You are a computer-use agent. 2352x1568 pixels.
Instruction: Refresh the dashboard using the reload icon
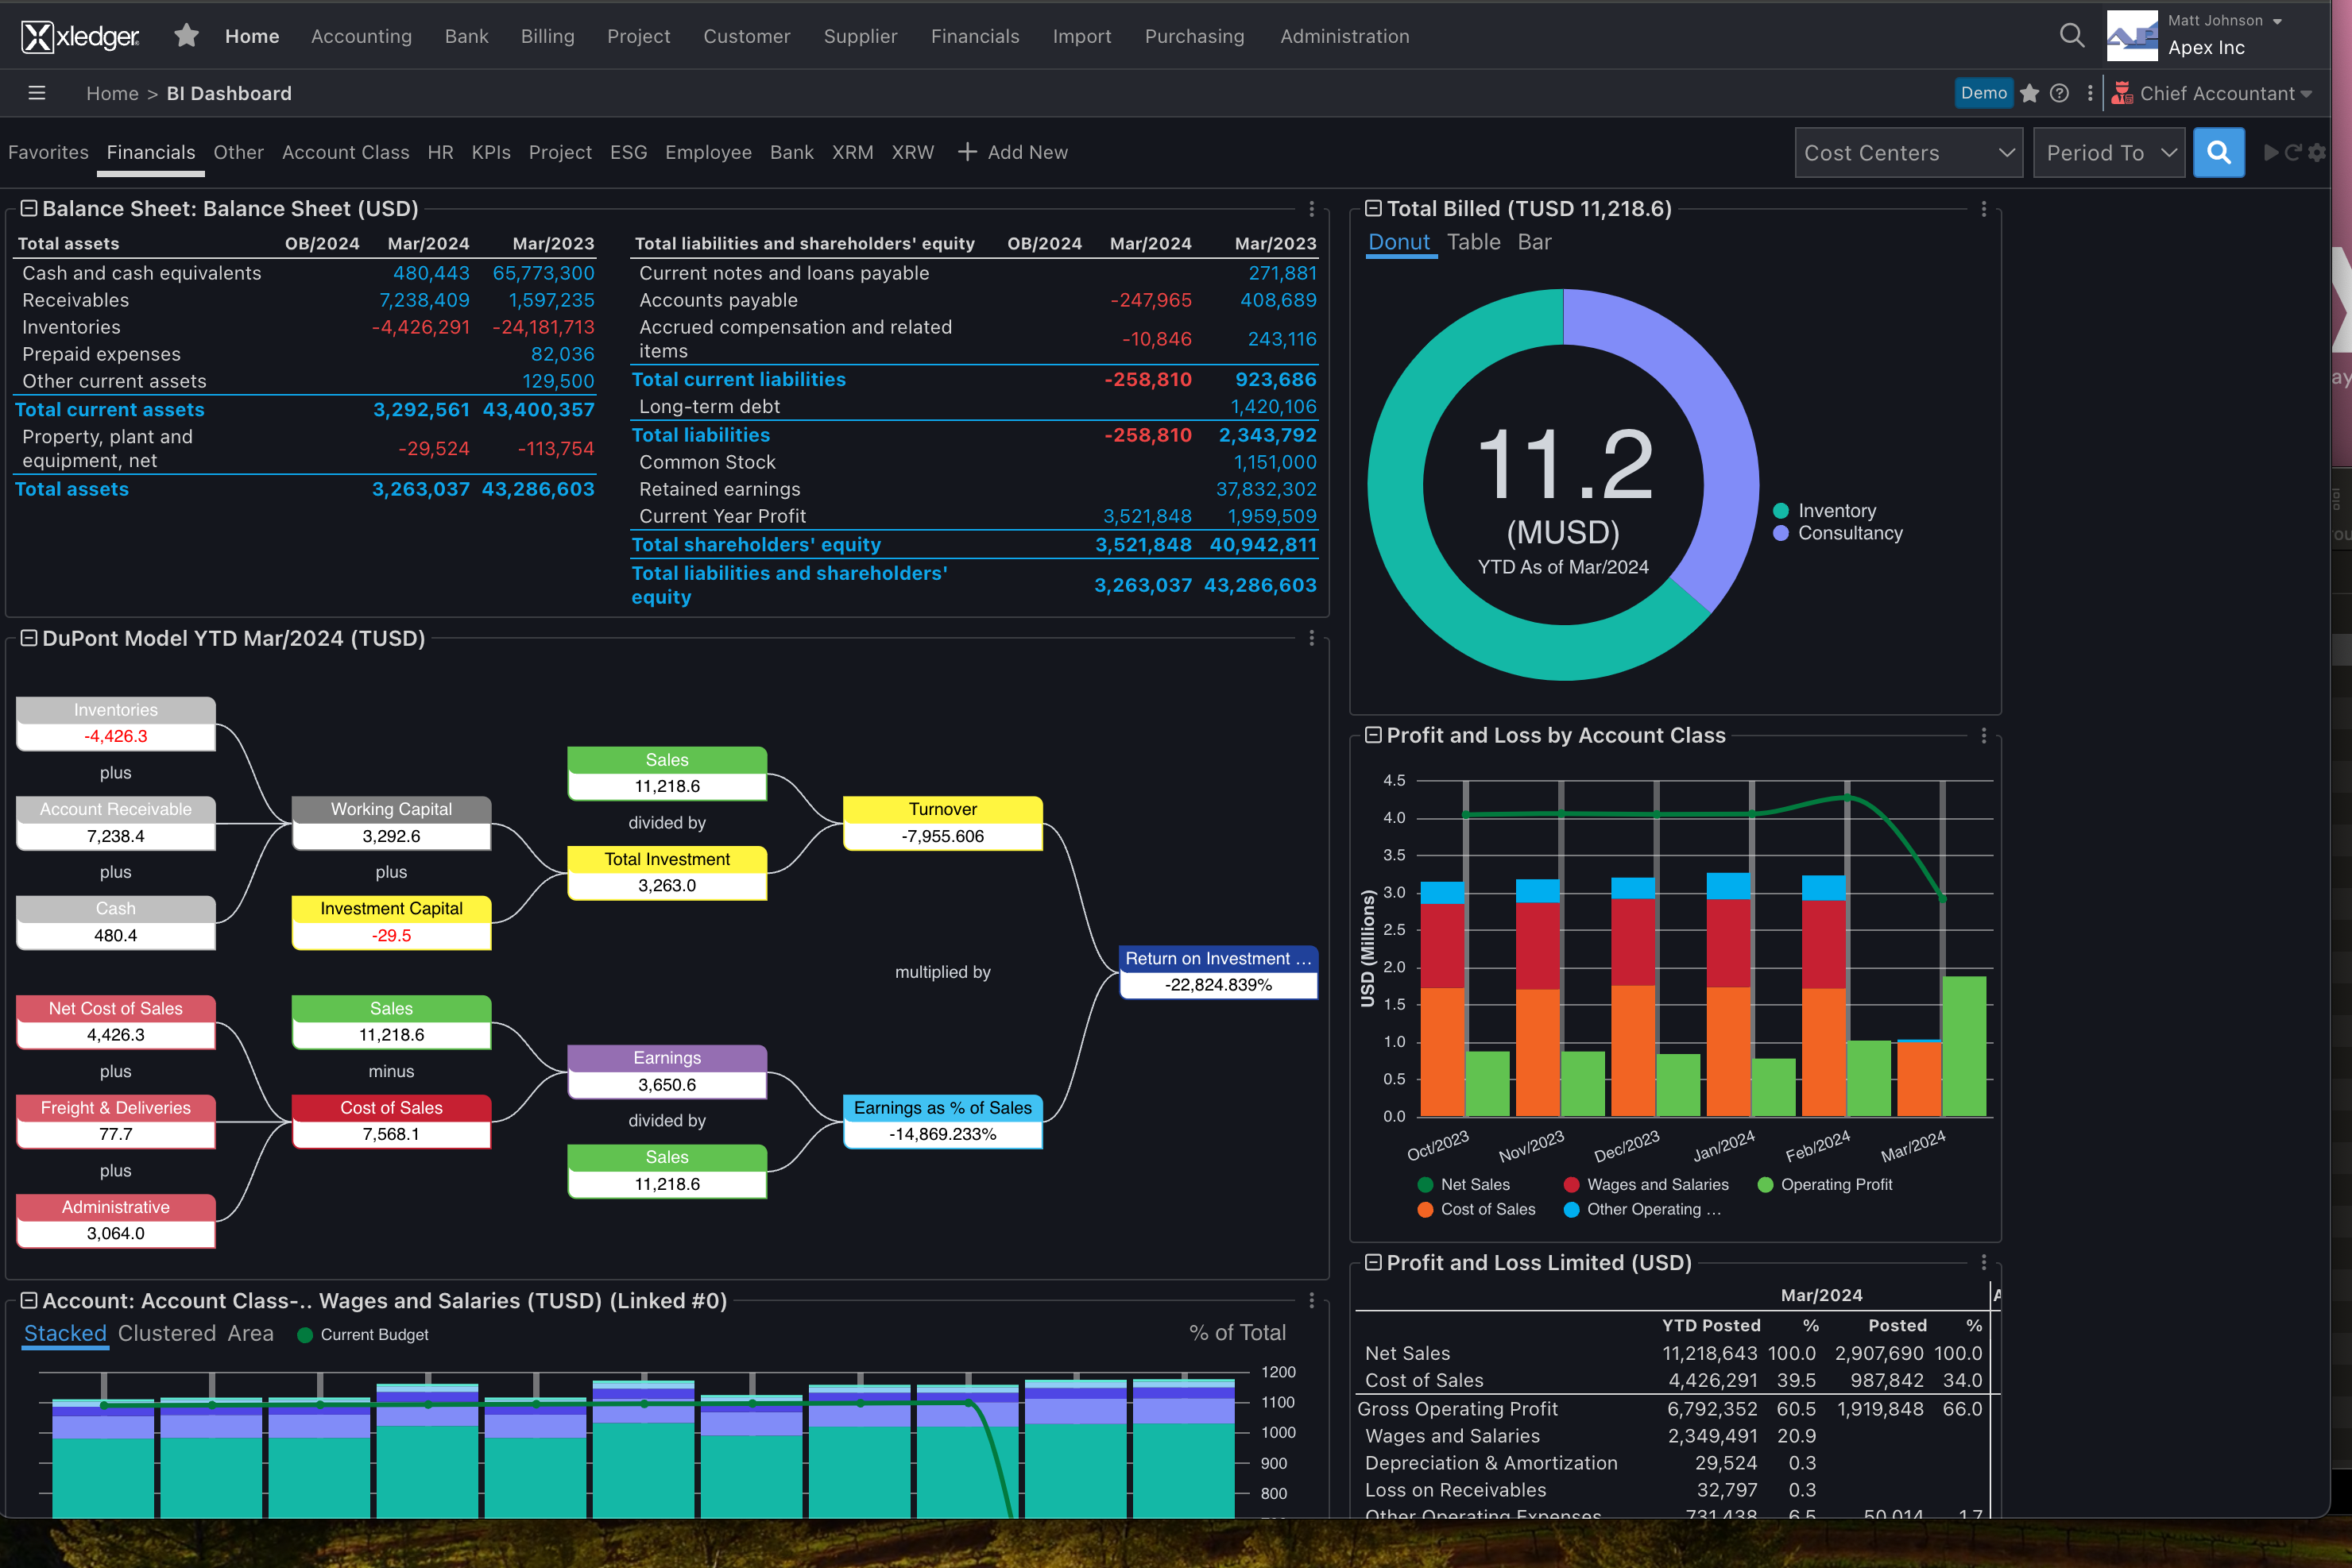[2294, 152]
